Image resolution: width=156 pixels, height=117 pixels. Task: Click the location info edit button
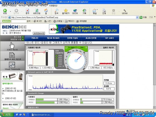(x=39, y=33)
